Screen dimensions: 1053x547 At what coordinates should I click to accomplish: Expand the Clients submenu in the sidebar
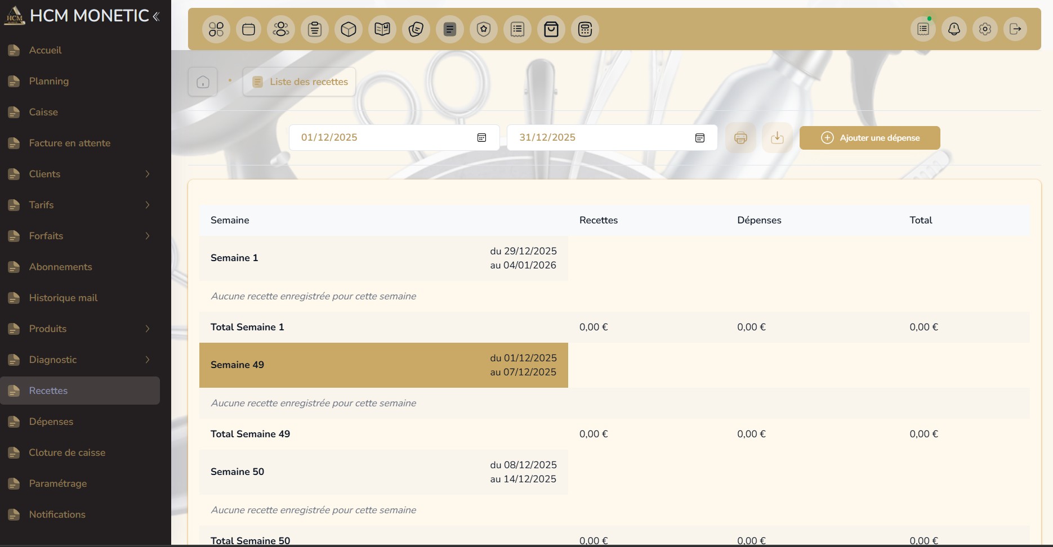[148, 174]
